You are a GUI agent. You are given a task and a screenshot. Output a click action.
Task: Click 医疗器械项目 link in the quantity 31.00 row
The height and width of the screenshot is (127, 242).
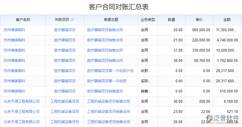coord(65,50)
